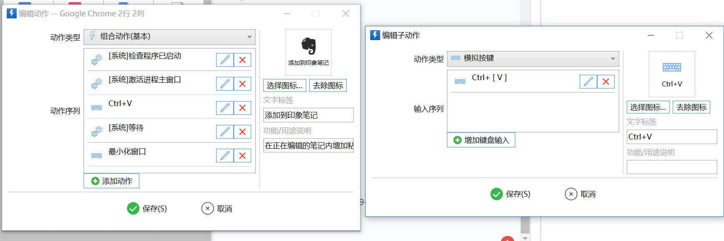Viewport: 724px width, 241px height.
Task: Delete the Ctrl+ [ V ] key input
Action: (x=606, y=82)
